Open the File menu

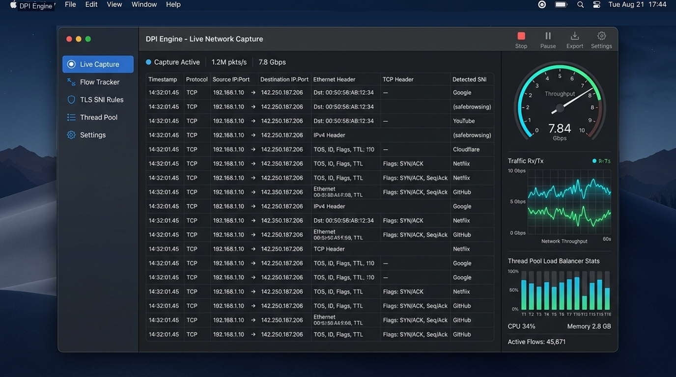tap(70, 4)
